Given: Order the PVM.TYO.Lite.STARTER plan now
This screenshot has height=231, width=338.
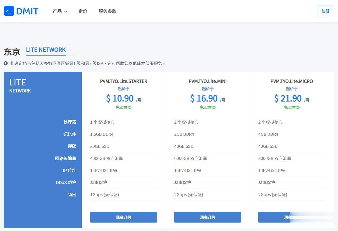Looking at the screenshot, I should (x=124, y=217).
